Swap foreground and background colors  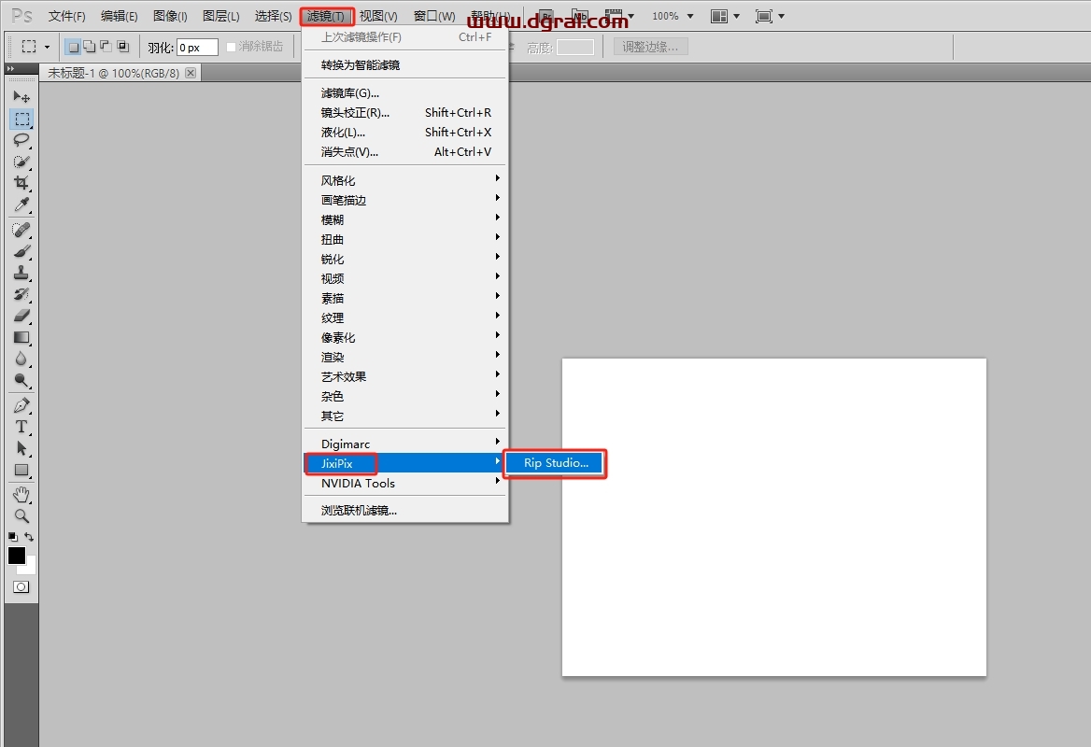tap(29, 537)
